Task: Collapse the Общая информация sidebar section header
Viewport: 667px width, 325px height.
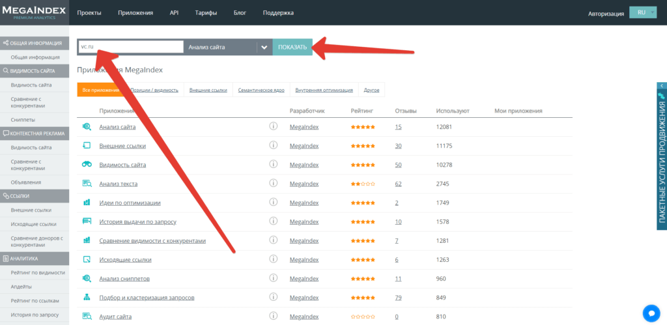Action: [35, 43]
